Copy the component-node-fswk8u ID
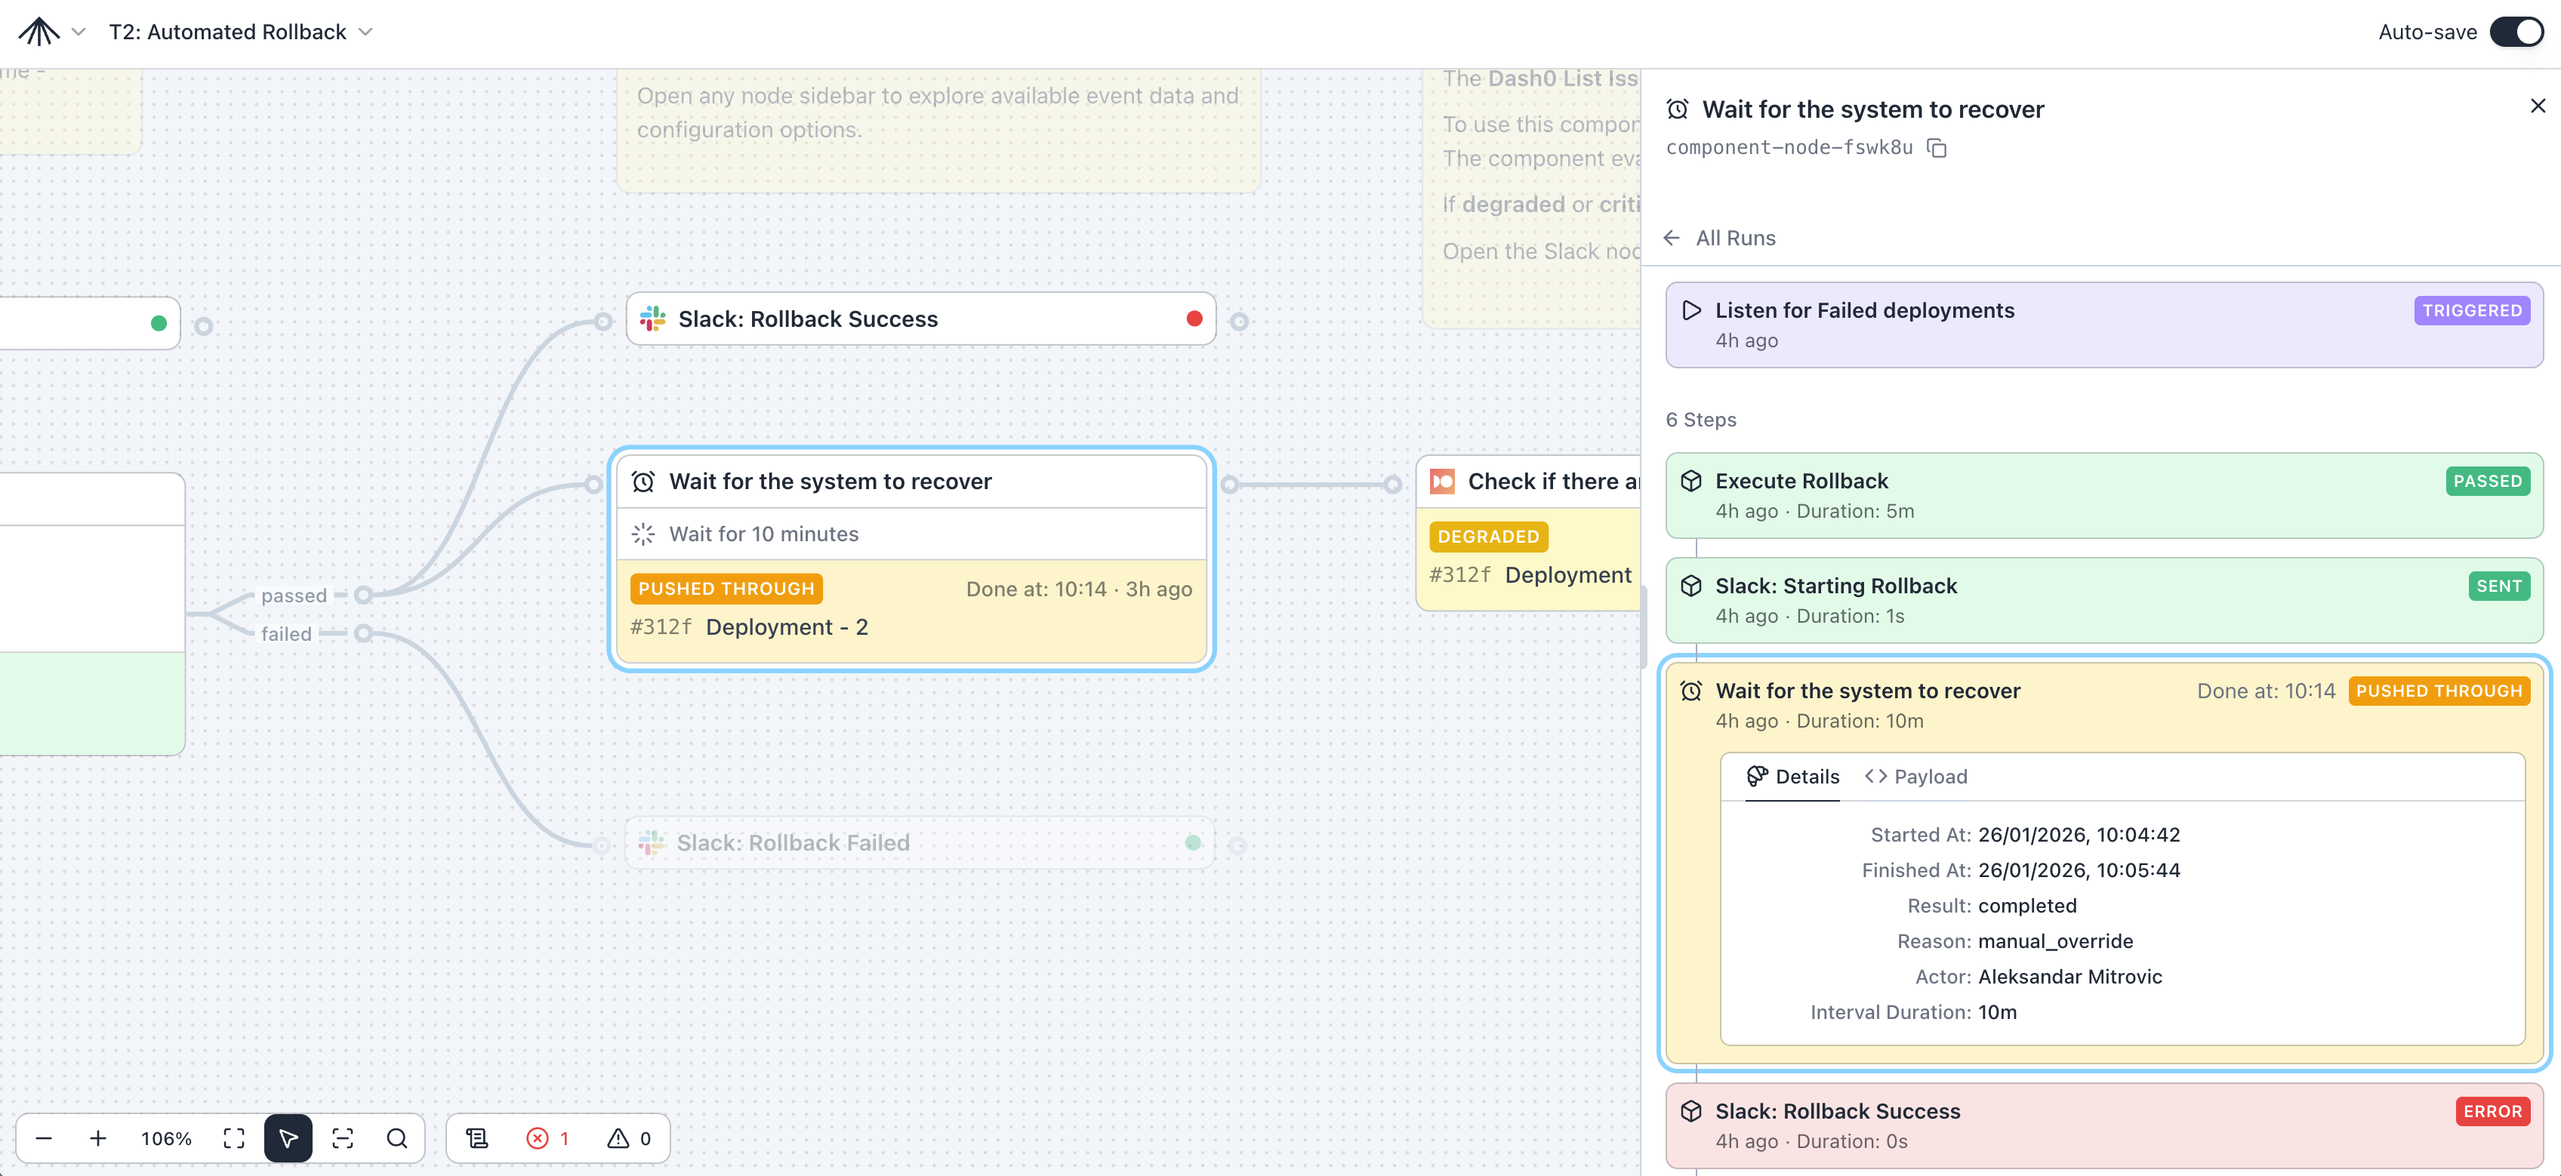 coord(1937,148)
